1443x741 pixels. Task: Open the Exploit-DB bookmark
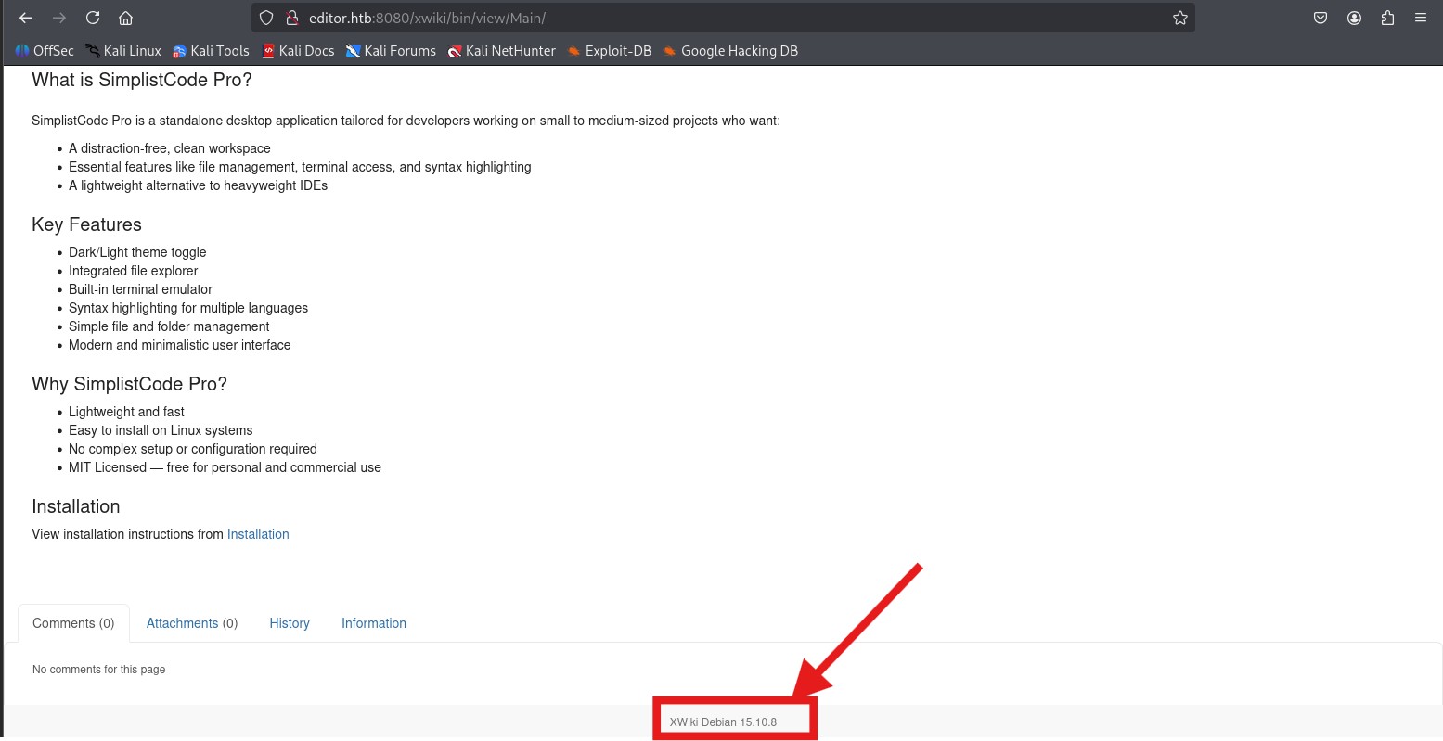610,51
